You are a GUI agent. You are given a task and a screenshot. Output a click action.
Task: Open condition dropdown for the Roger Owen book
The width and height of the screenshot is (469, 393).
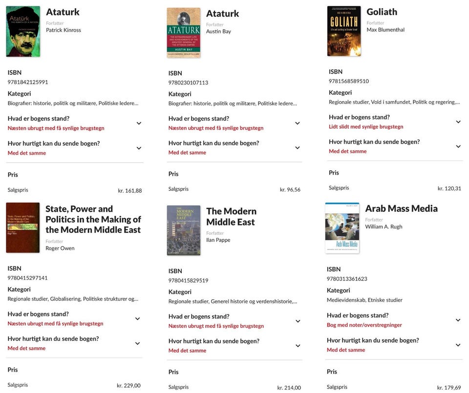137,319
